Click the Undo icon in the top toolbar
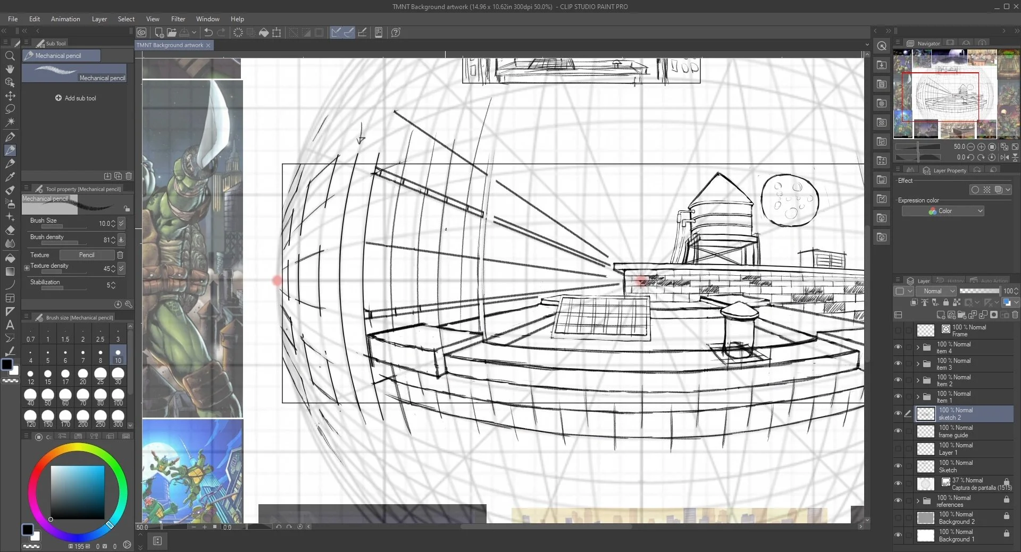Image resolution: width=1021 pixels, height=552 pixels. coord(207,32)
